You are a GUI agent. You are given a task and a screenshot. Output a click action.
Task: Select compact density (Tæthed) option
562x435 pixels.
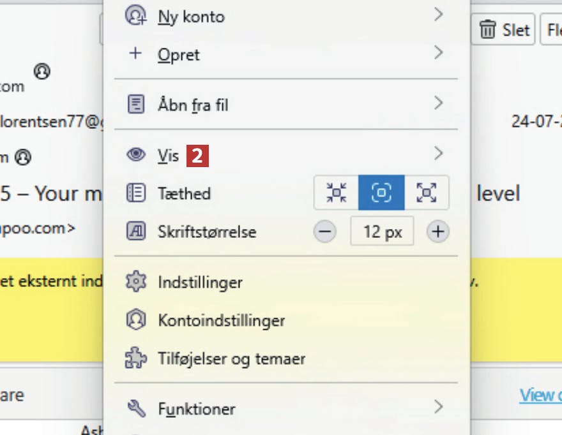pos(337,193)
